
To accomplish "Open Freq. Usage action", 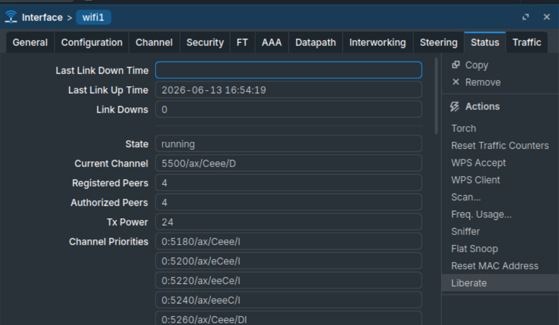I will [x=481, y=215].
